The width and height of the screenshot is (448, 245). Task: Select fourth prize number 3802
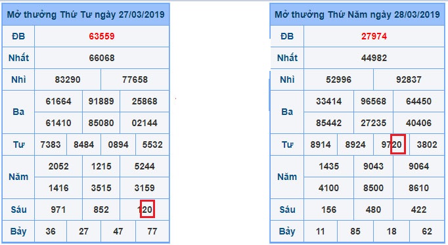pos(427,145)
